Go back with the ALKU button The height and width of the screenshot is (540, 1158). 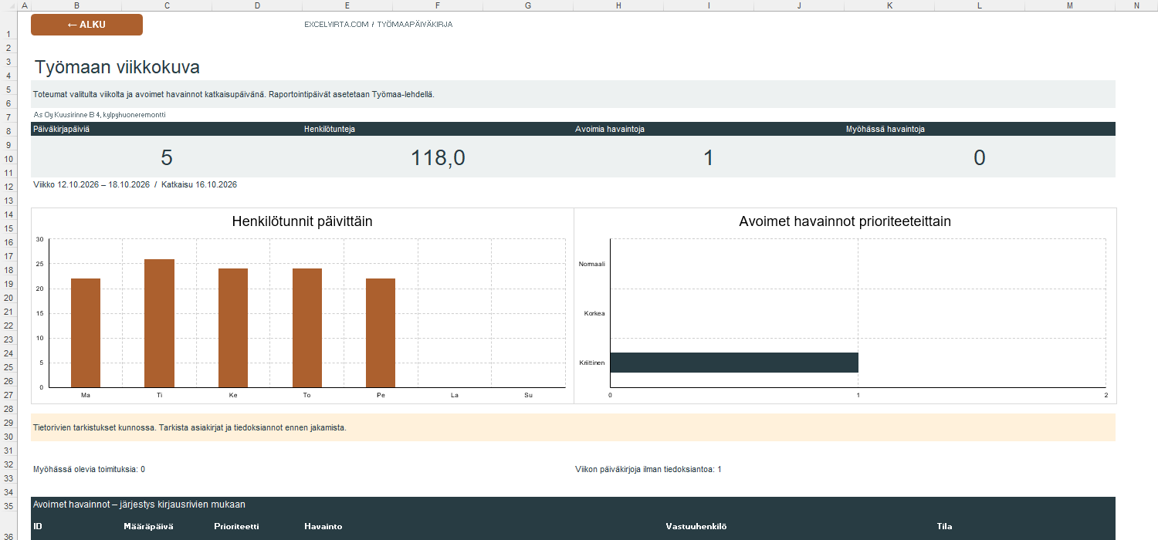[86, 25]
